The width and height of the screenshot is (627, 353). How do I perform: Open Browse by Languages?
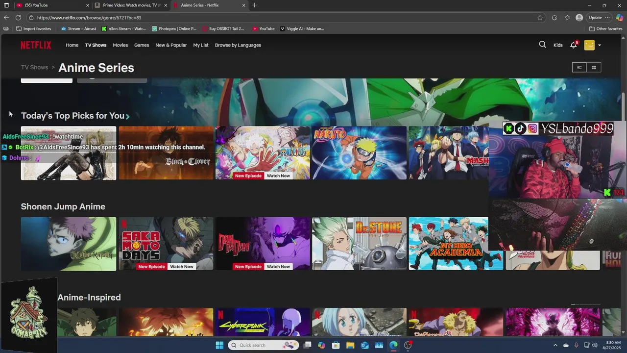click(x=238, y=45)
